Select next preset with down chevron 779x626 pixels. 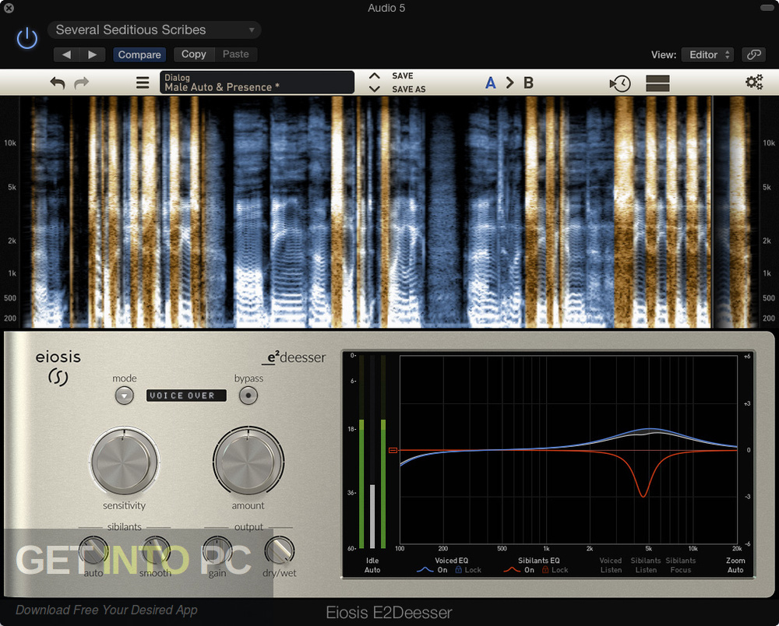pos(375,90)
